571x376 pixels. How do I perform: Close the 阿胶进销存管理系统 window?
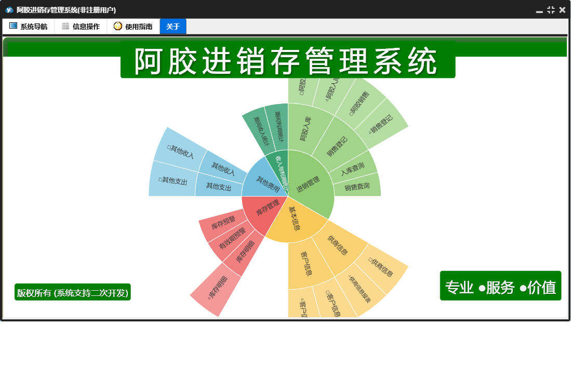(562, 10)
